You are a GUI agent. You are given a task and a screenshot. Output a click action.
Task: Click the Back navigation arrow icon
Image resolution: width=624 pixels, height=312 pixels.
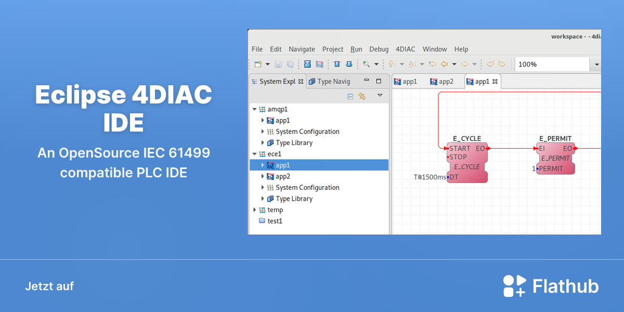(445, 64)
